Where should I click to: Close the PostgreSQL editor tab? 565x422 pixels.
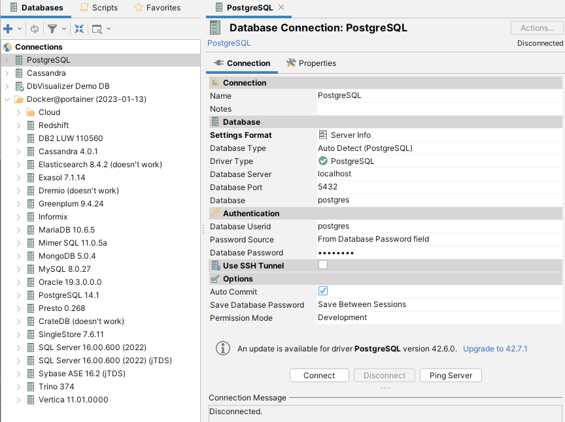tap(281, 7)
